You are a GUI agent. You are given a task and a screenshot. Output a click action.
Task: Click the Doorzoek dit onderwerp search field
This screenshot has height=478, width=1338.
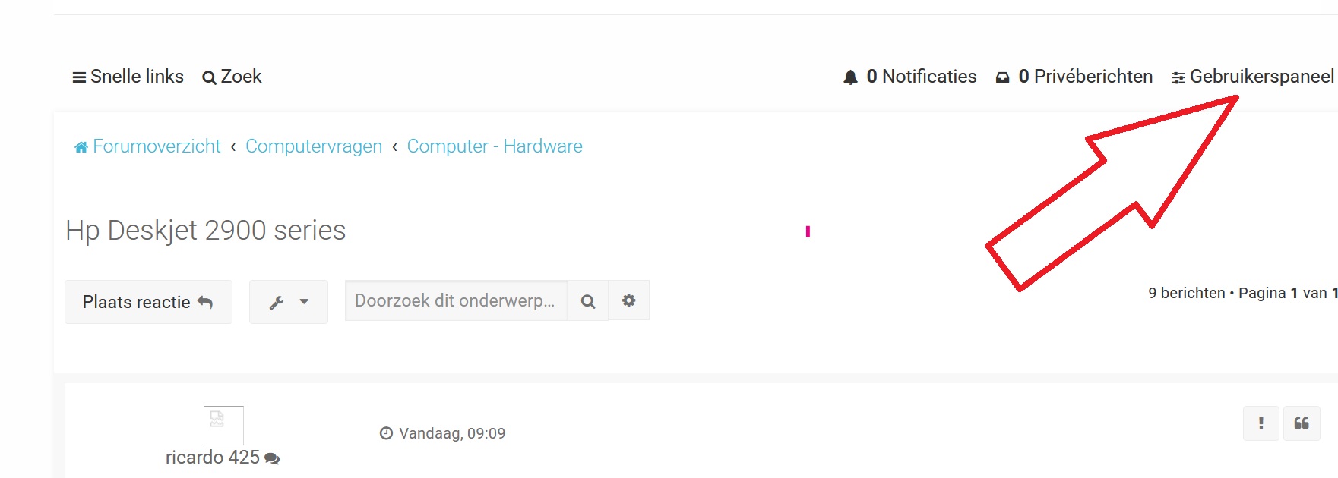tap(457, 300)
